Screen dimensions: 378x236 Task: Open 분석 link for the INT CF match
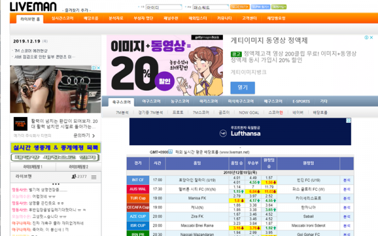pyautogui.click(x=346, y=180)
